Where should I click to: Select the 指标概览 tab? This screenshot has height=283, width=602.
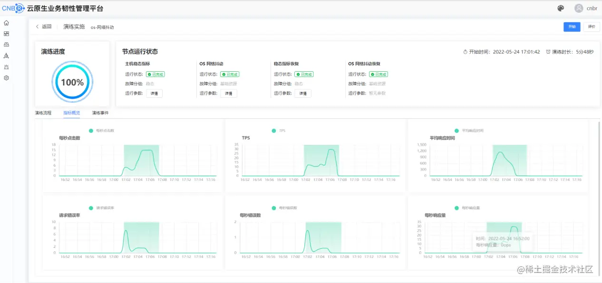tap(72, 113)
